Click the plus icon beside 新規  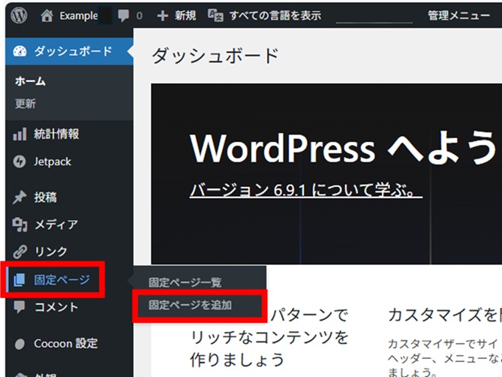point(163,15)
